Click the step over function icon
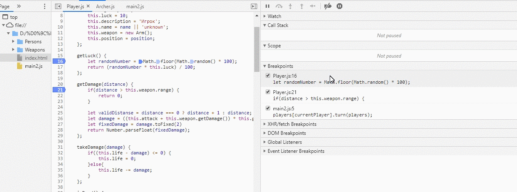The width and height of the screenshot is (517, 192). (x=279, y=6)
